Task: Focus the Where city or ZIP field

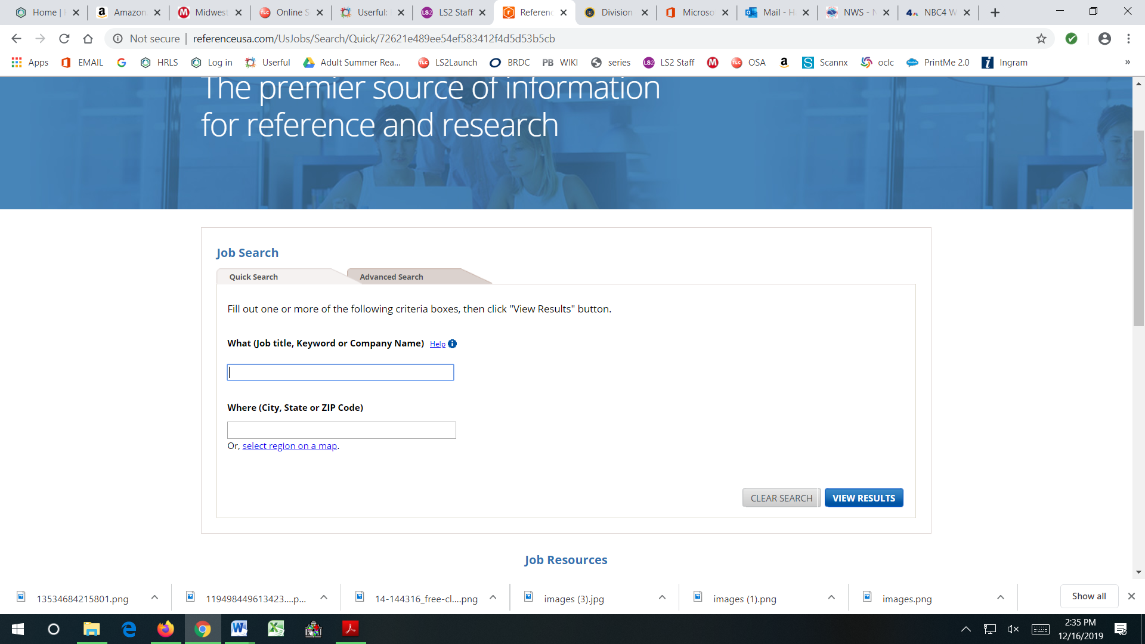Action: (x=341, y=430)
